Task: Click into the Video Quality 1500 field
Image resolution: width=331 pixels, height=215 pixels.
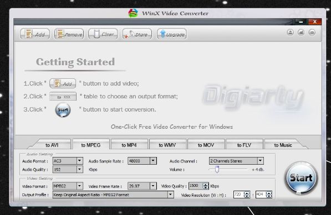Action: click(196, 186)
